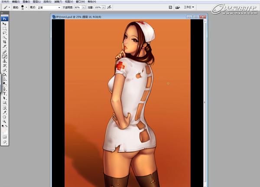Click the document window icon in title bar
Image resolution: width=260 pixels, height=187 pixels.
coord(54,17)
